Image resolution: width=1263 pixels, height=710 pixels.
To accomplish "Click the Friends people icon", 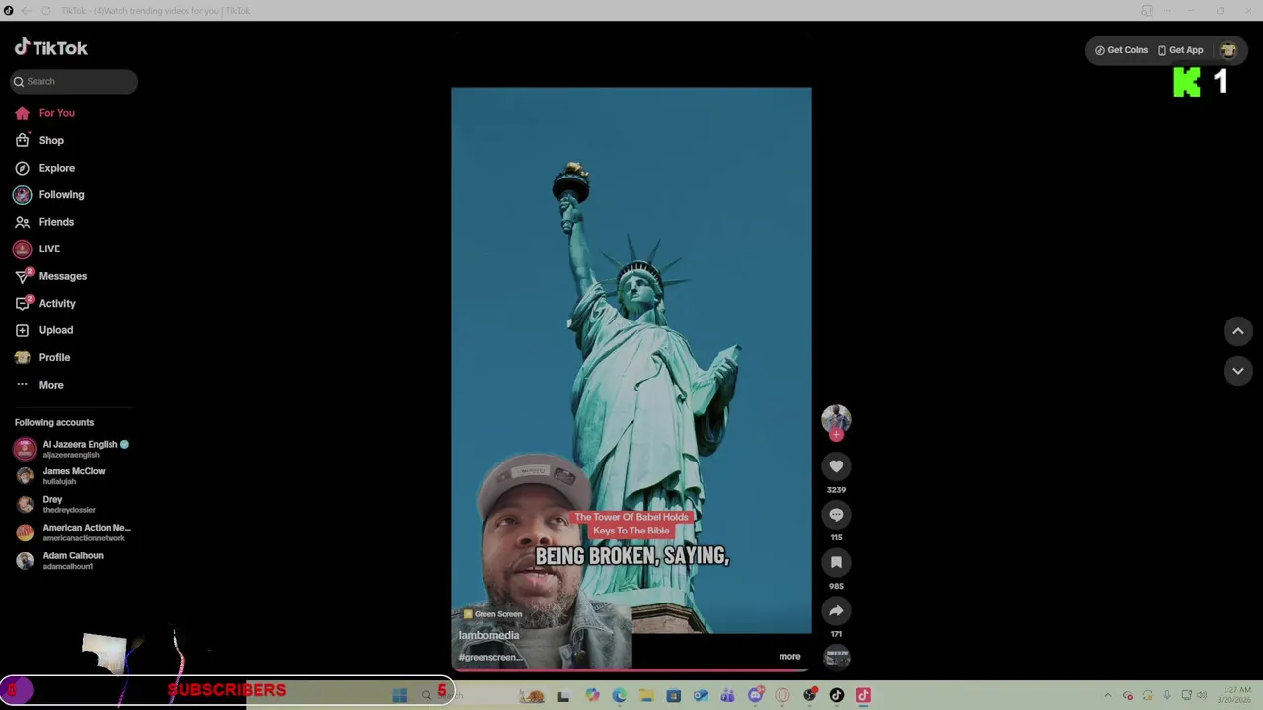I will (x=22, y=222).
